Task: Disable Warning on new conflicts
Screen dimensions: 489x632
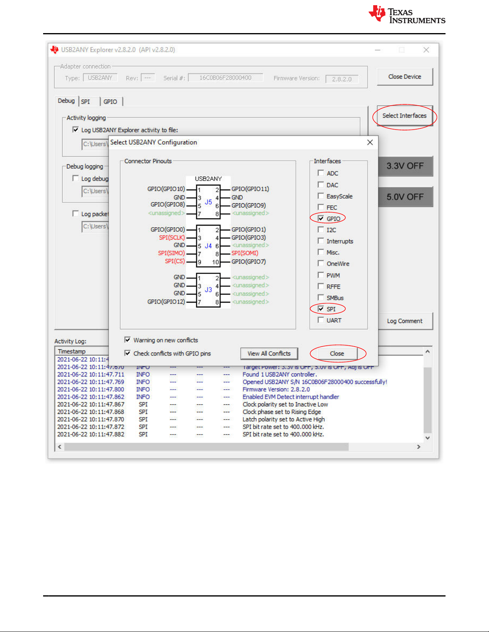Action: coord(127,340)
